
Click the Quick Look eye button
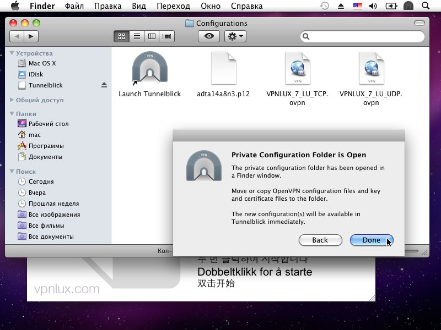point(209,36)
